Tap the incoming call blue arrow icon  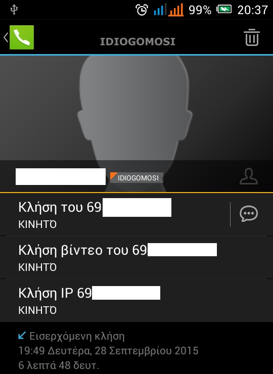click(x=22, y=336)
